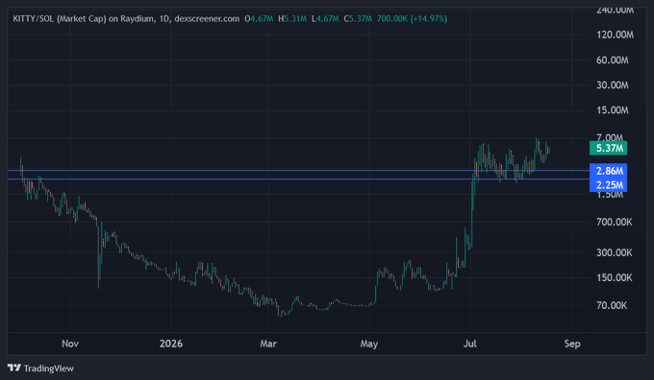This screenshot has height=380, width=654.
Task: Click the H5.31M high value
Action: tap(292, 19)
